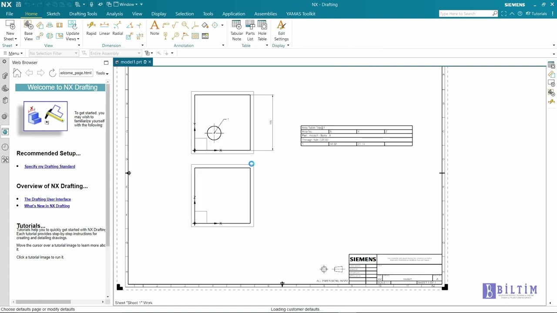Image resolution: width=557 pixels, height=313 pixels.
Task: Create a Radial dimension
Action: [x=117, y=28]
